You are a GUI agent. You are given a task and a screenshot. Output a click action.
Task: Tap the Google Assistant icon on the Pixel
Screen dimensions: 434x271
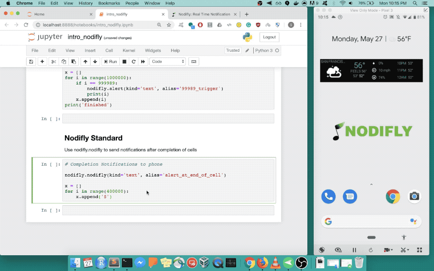pyautogui.click(x=413, y=221)
